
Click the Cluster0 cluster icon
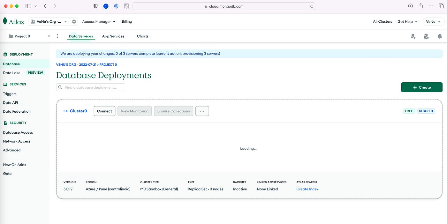click(x=65, y=111)
